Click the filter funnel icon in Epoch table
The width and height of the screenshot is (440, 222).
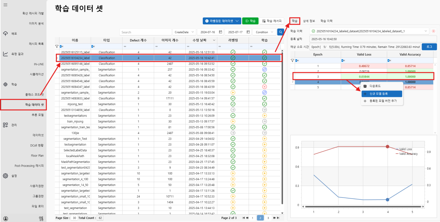(292, 60)
